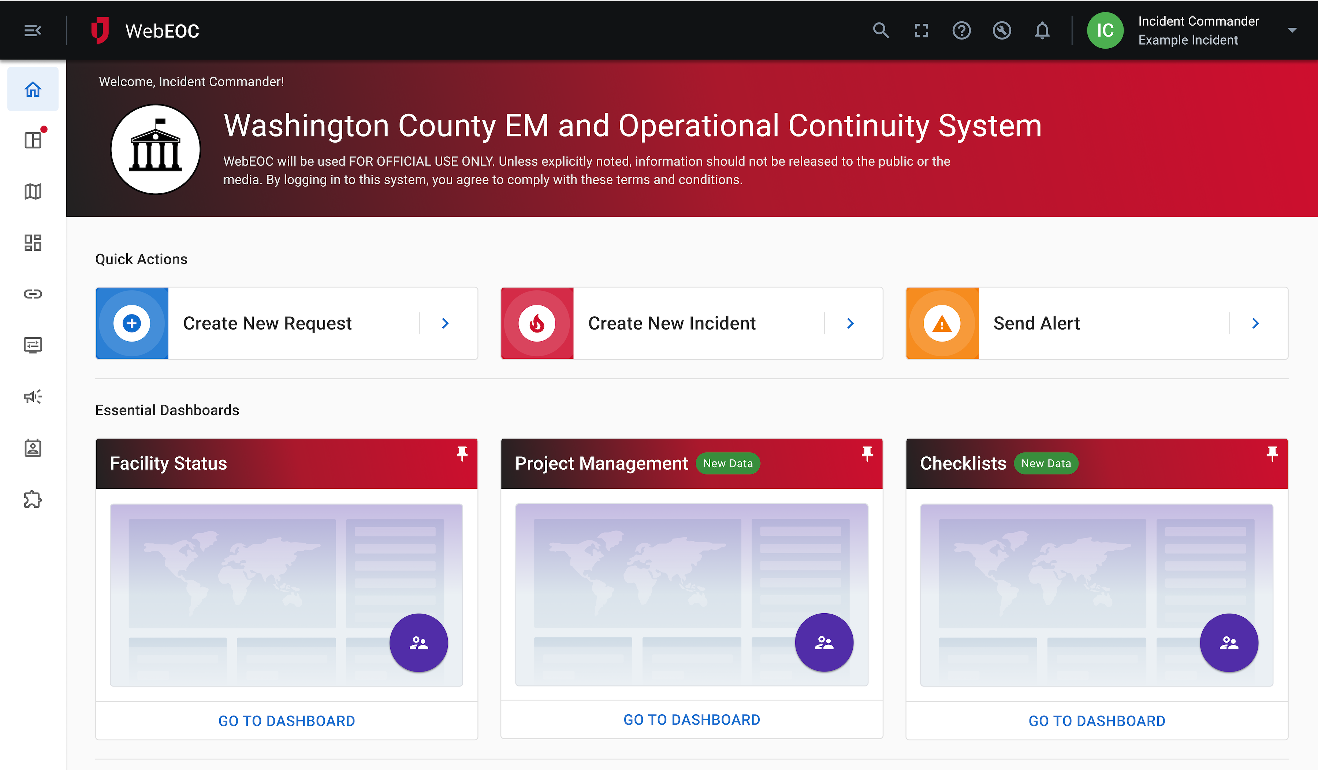Viewport: 1318px width, 770px height.
Task: Click Go To Dashboard under Checklists
Action: click(x=1096, y=721)
